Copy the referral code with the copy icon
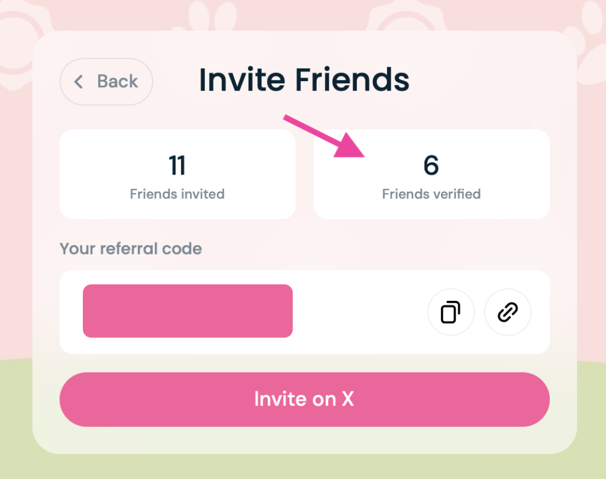This screenshot has height=479, width=606. 450,312
